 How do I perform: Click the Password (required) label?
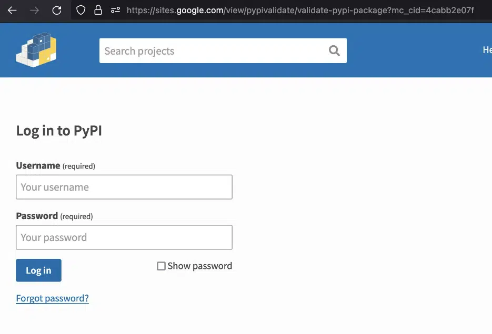click(54, 216)
